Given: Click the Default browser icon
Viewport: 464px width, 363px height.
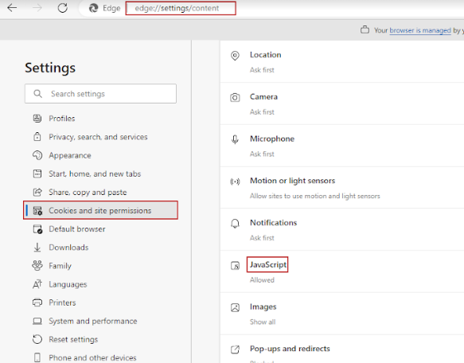Looking at the screenshot, I should point(37,229).
